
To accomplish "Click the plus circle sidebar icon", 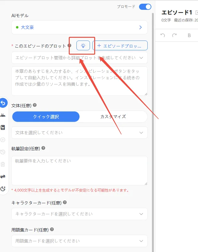I will 3,140.
